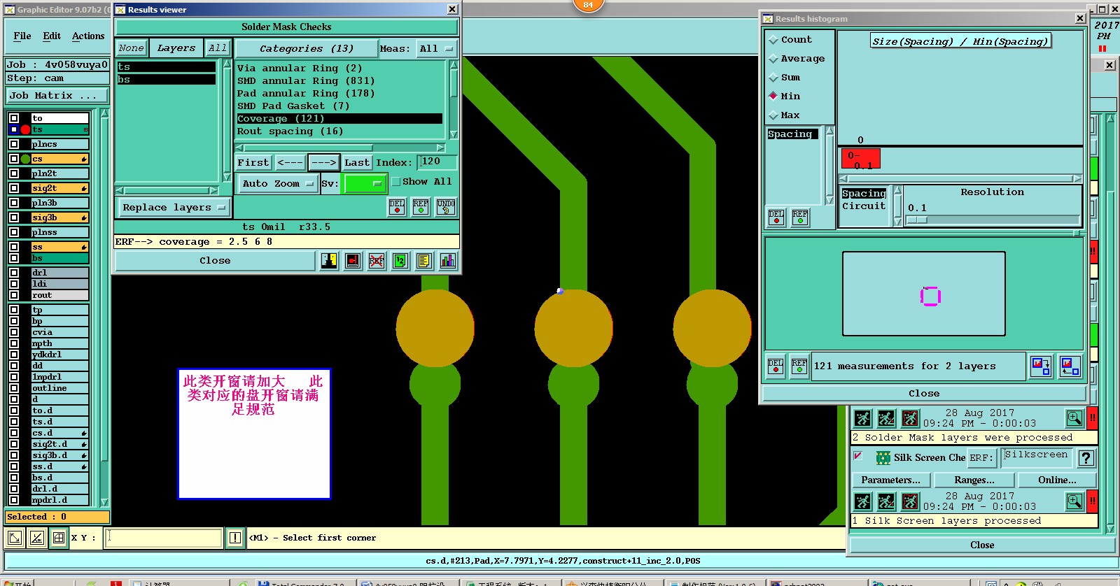1120x586 pixels.
Task: Select the Count radio option
Action: (773, 40)
